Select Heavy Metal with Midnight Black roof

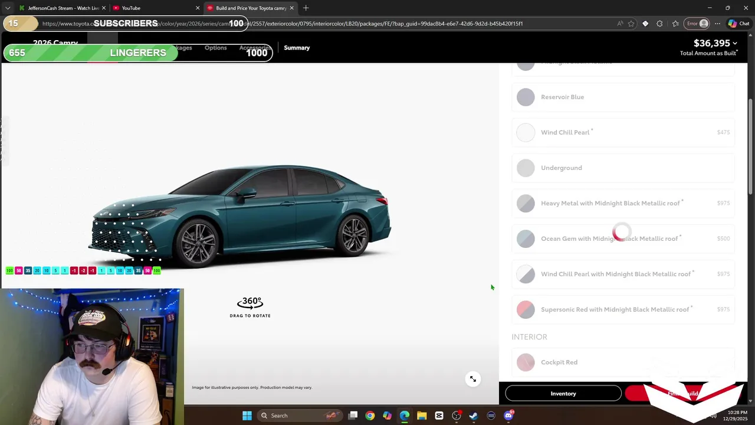[x=623, y=203]
